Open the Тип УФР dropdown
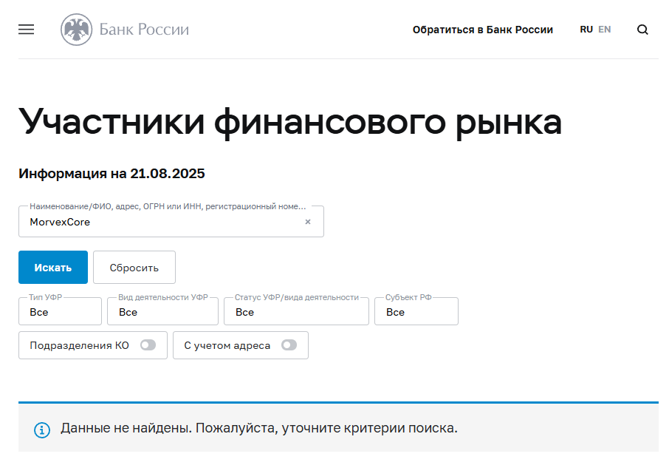Screen dimensions: 669x465 point(60,311)
